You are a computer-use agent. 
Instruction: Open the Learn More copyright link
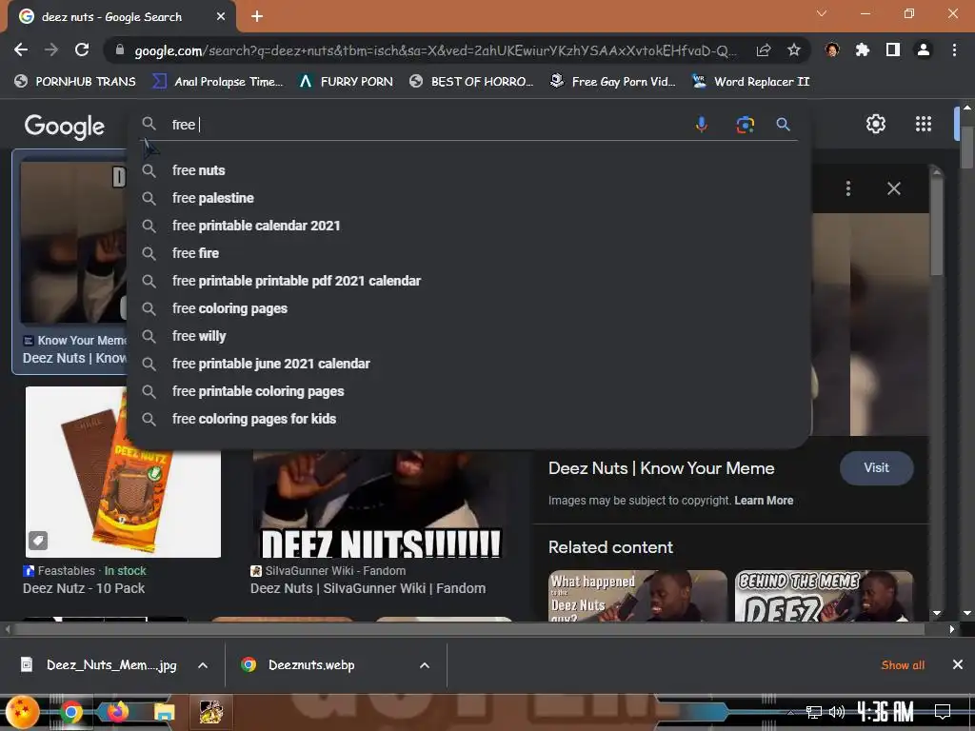[x=764, y=501]
